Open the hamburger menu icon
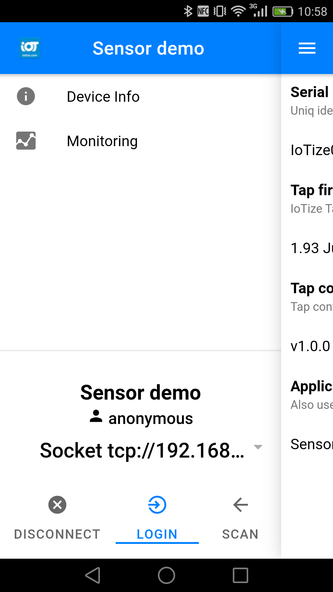Viewport: 333px width, 592px height. 307,48
